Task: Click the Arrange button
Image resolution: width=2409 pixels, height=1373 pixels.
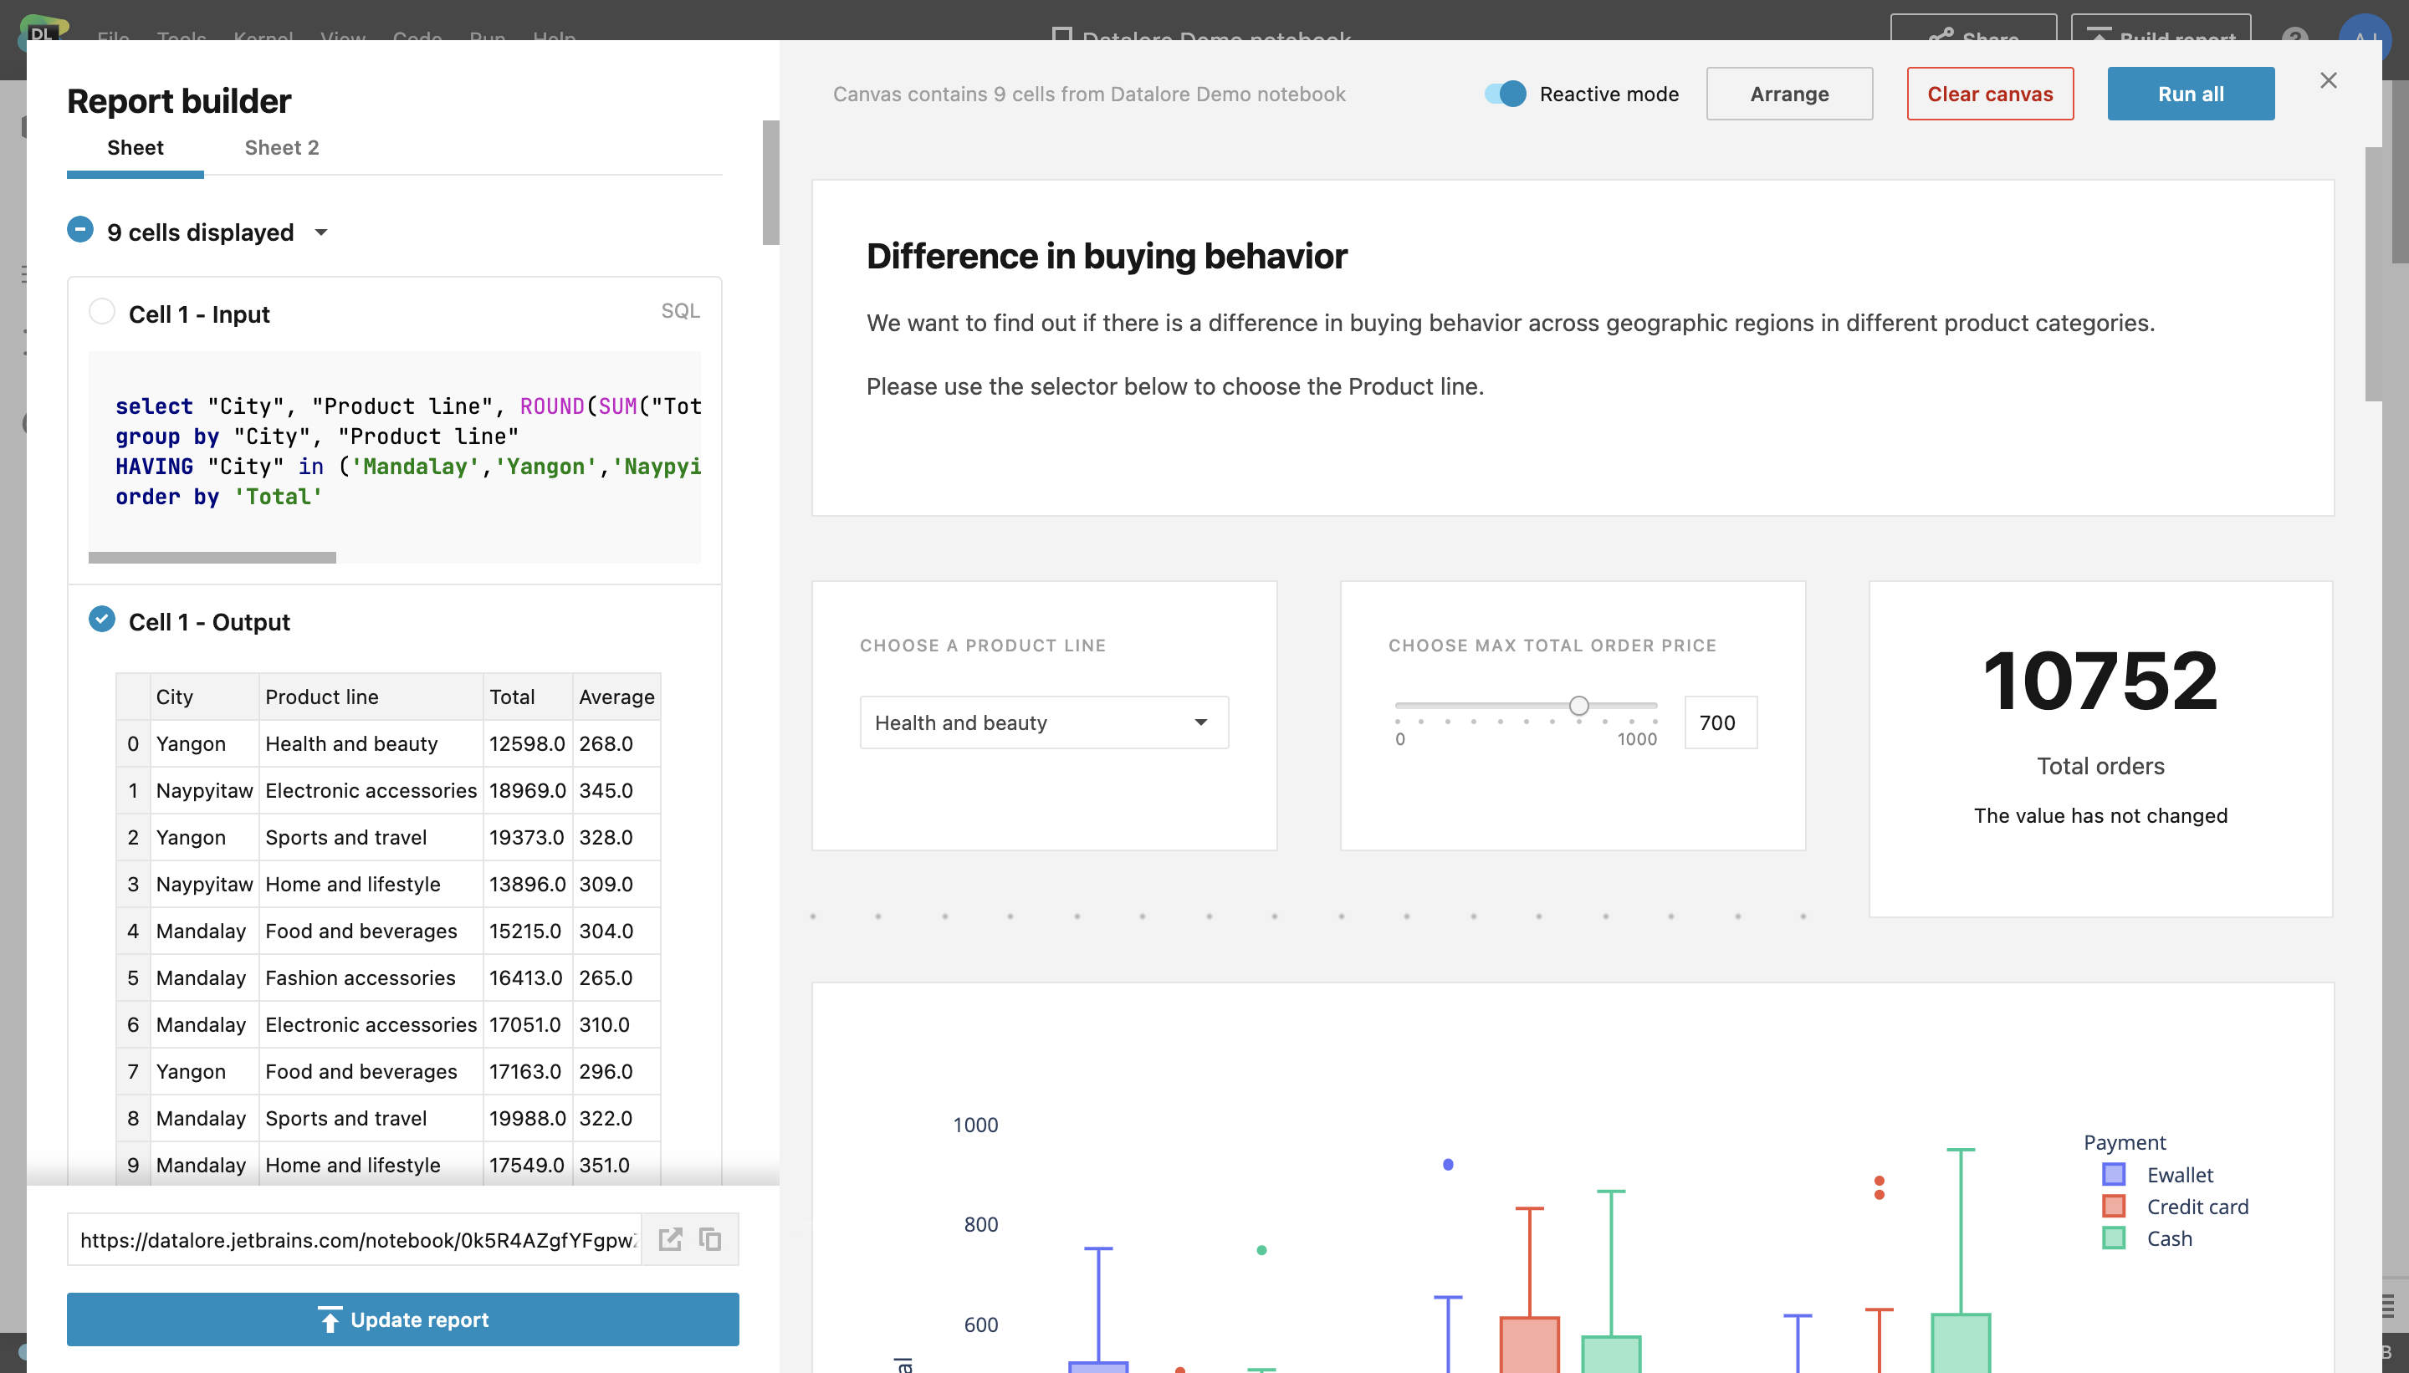Action: [x=1788, y=94]
